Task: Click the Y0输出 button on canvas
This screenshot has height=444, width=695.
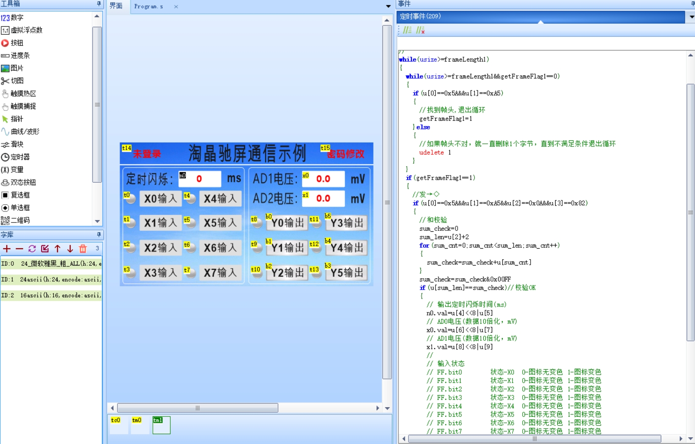Action: click(287, 223)
